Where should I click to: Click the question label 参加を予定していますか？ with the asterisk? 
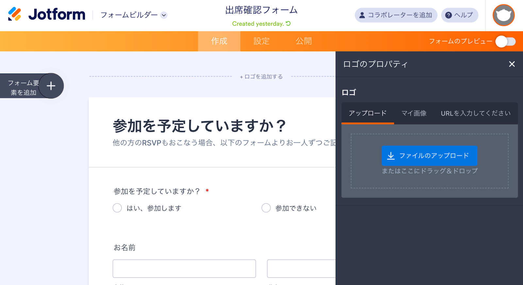(x=161, y=191)
